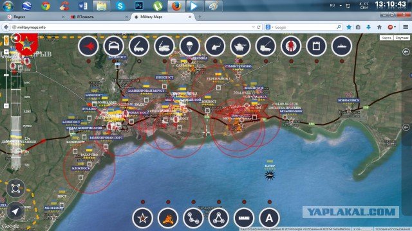Toggle the red dot above ruler tool

point(244,202)
